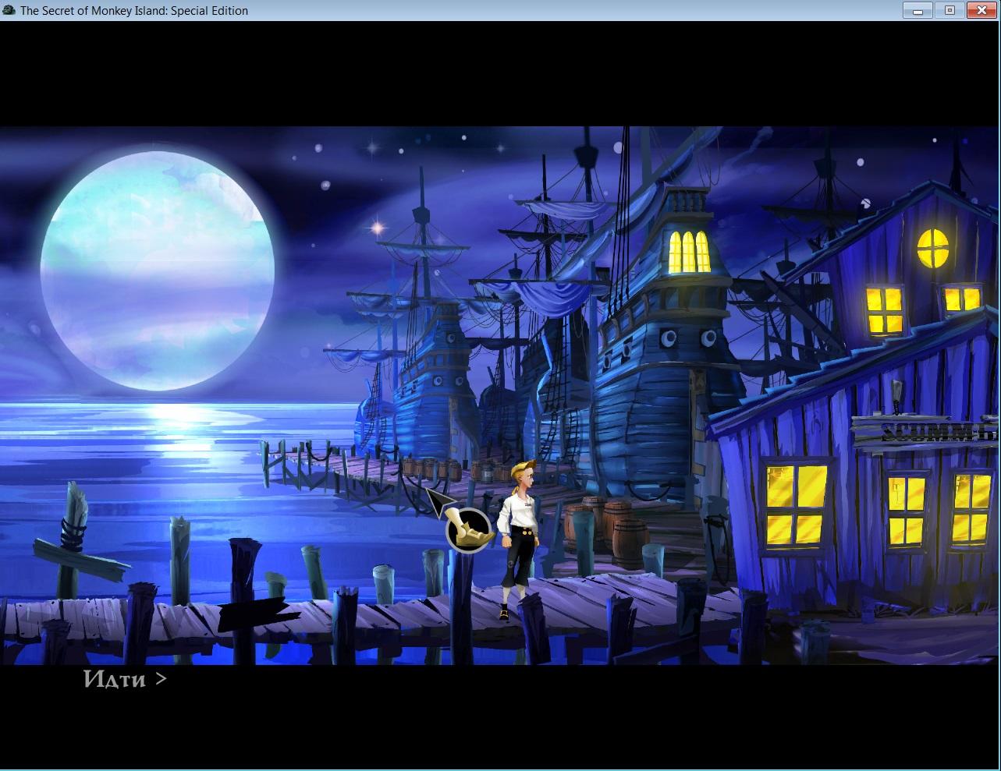Maximize the Monkey Island game window
Image resolution: width=1001 pixels, height=771 pixels.
pos(950,10)
